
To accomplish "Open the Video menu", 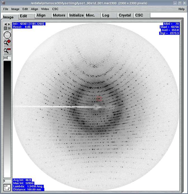I will coord(45,9).
